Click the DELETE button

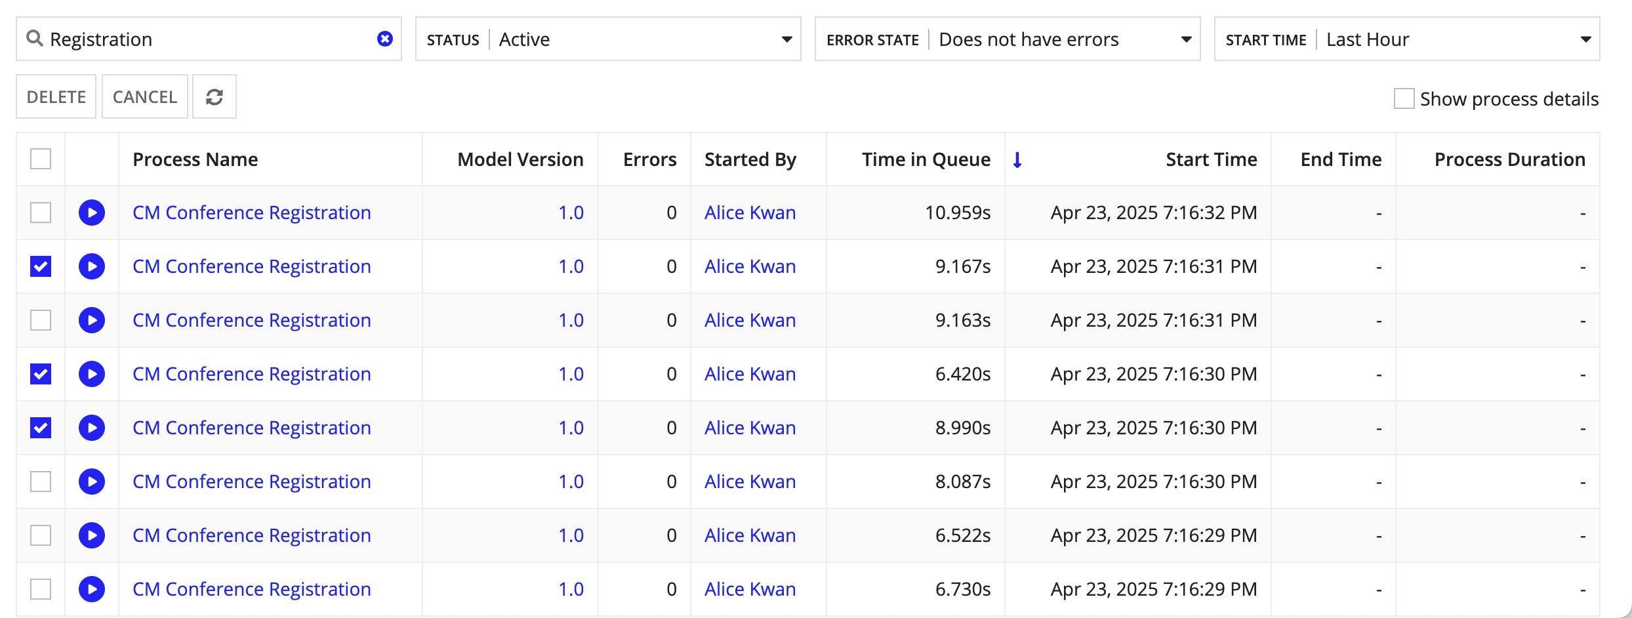point(56,97)
